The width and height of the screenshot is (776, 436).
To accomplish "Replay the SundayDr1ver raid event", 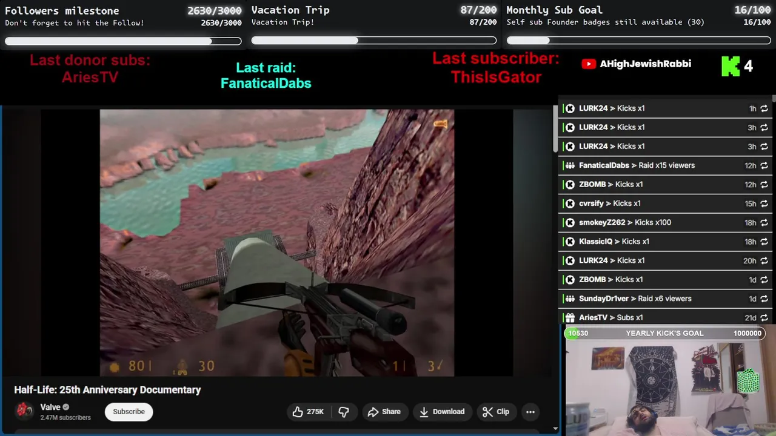I will click(764, 299).
